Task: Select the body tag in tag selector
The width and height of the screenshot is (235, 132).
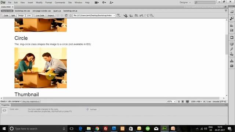Action: (x=4, y=102)
